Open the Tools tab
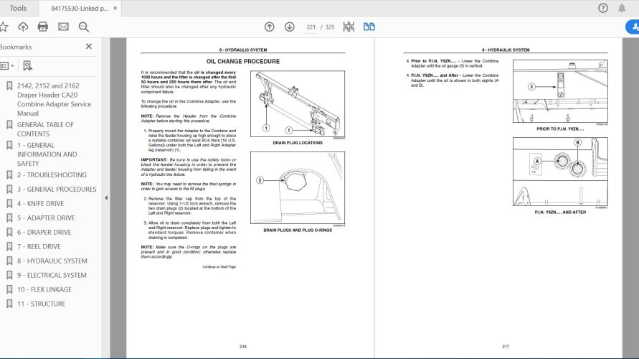Image resolution: width=639 pixels, height=359 pixels. [18, 8]
